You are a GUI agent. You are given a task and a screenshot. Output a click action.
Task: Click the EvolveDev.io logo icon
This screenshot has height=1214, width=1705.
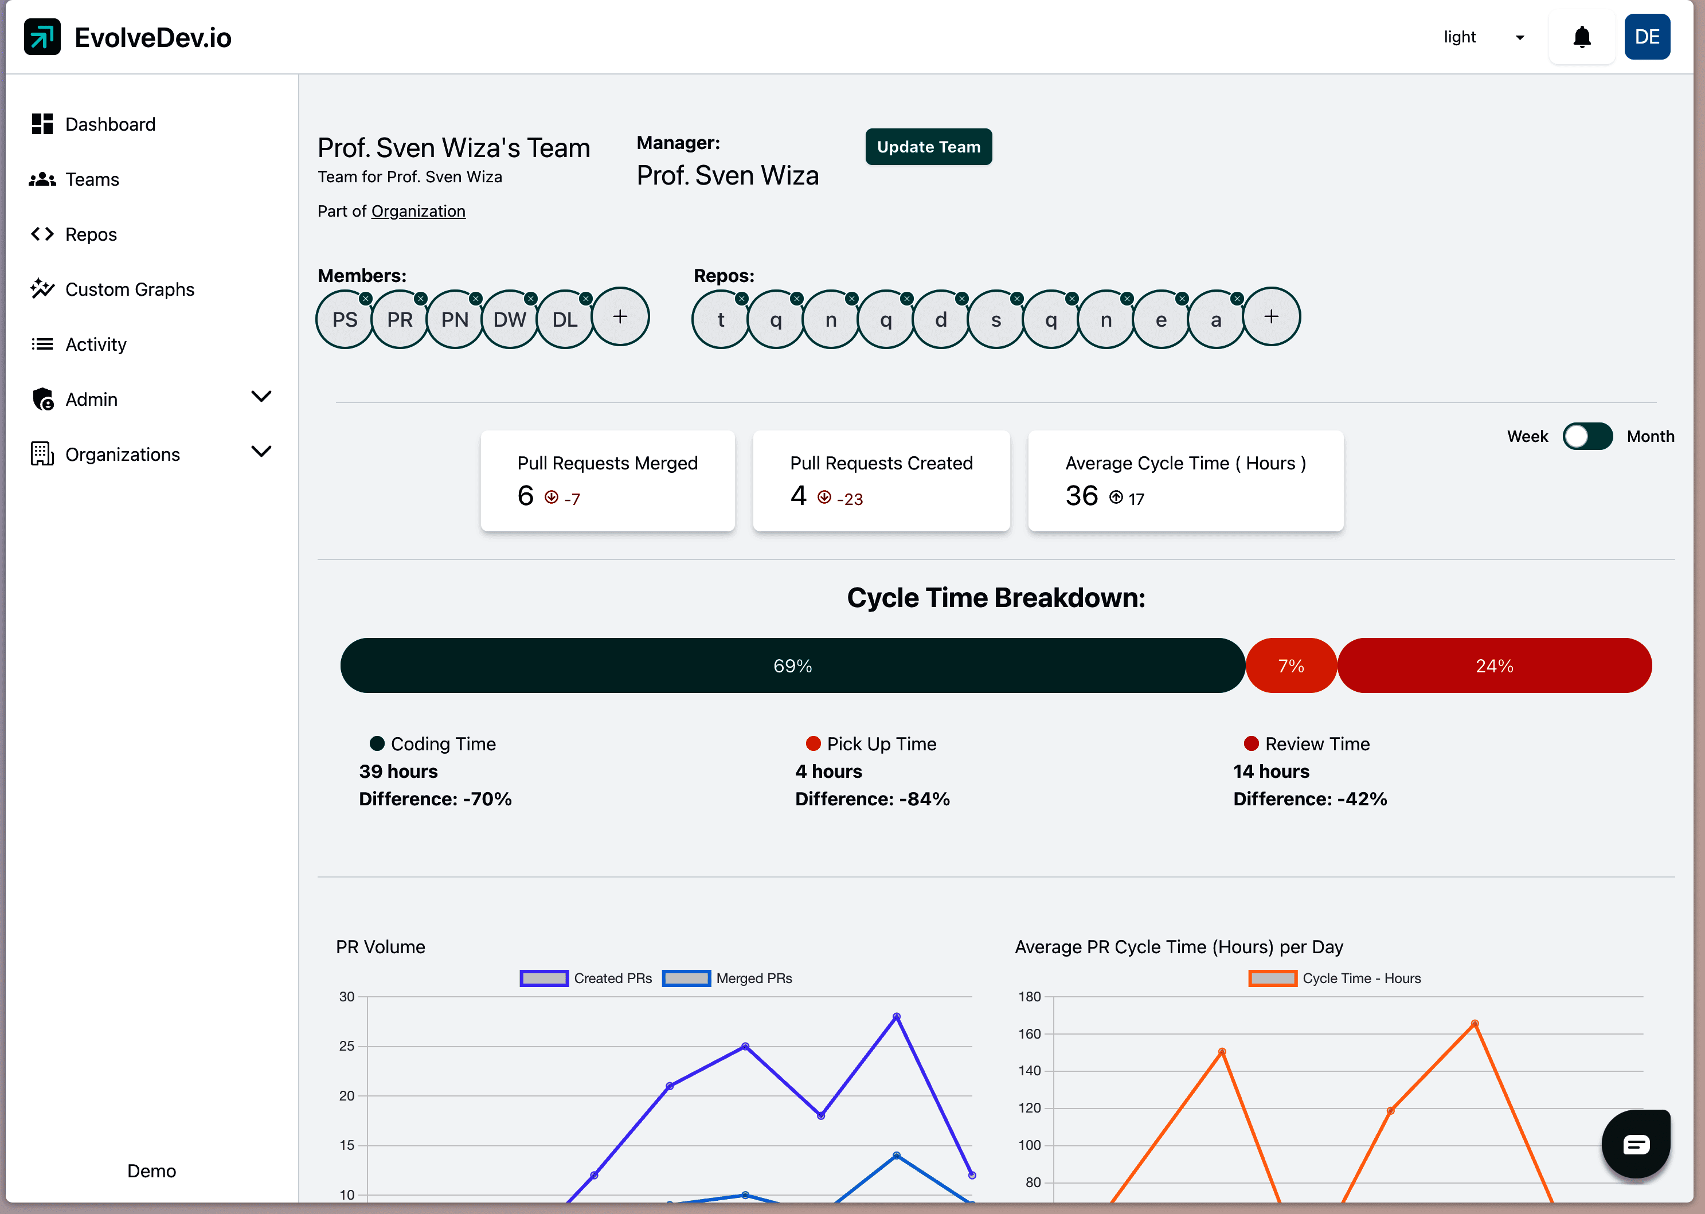[42, 37]
